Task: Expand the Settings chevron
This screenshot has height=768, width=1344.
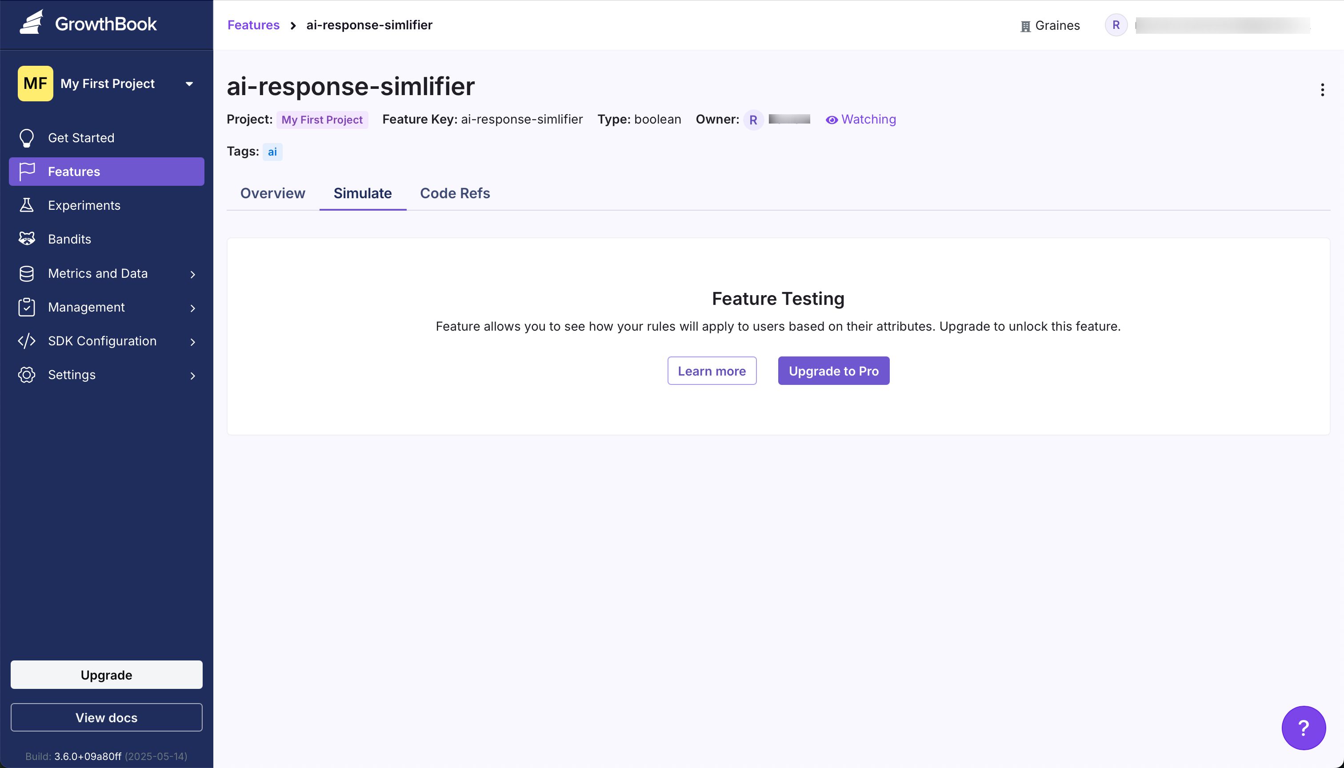Action: tap(192, 376)
